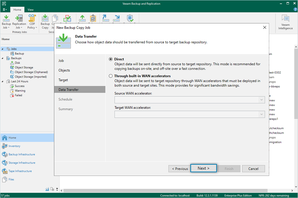The width and height of the screenshot is (298, 198).
Task: Select the Jobs node in the tree
Action: [14, 49]
